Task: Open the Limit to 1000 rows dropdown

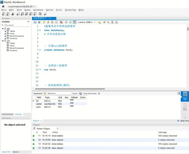Action: coord(95,22)
